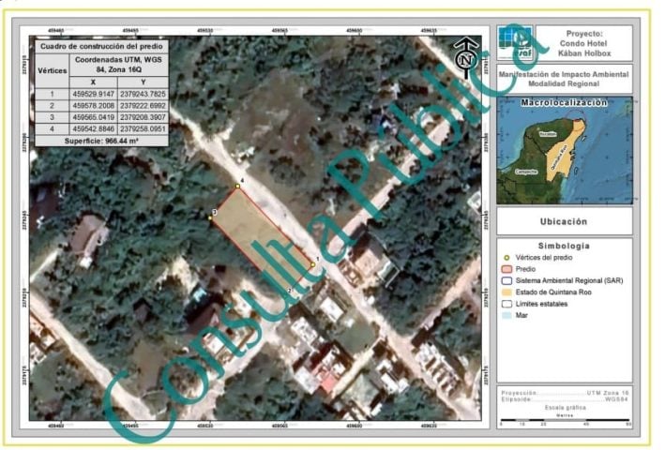Select X value 459578.2008
The width and height of the screenshot is (665, 450).
(x=93, y=106)
